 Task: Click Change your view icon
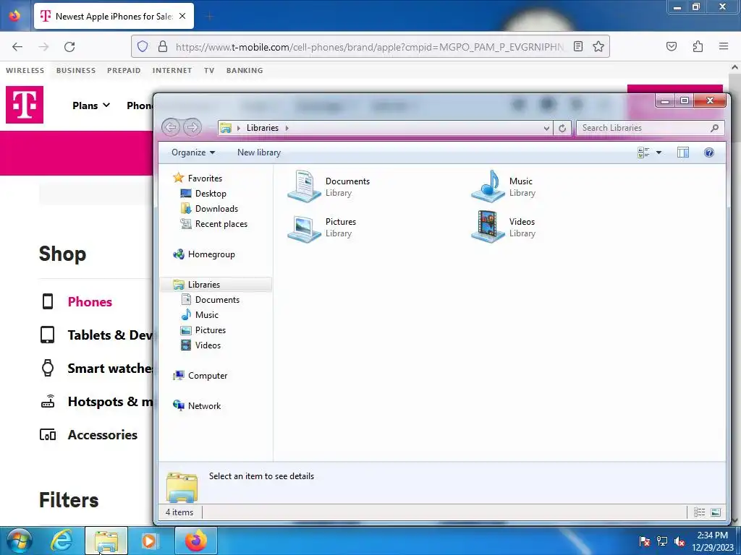coord(643,152)
